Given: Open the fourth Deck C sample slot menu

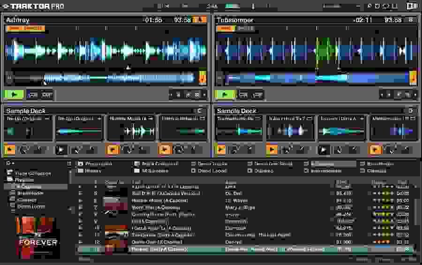Looking at the screenshot, I should (x=203, y=119).
